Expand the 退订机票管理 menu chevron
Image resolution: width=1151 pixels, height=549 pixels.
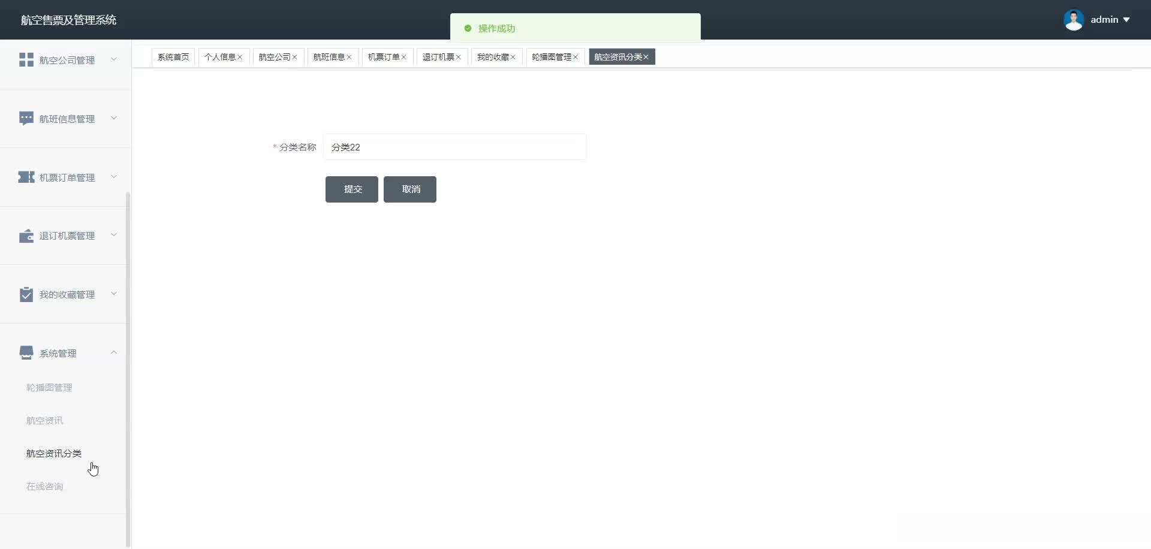click(114, 235)
